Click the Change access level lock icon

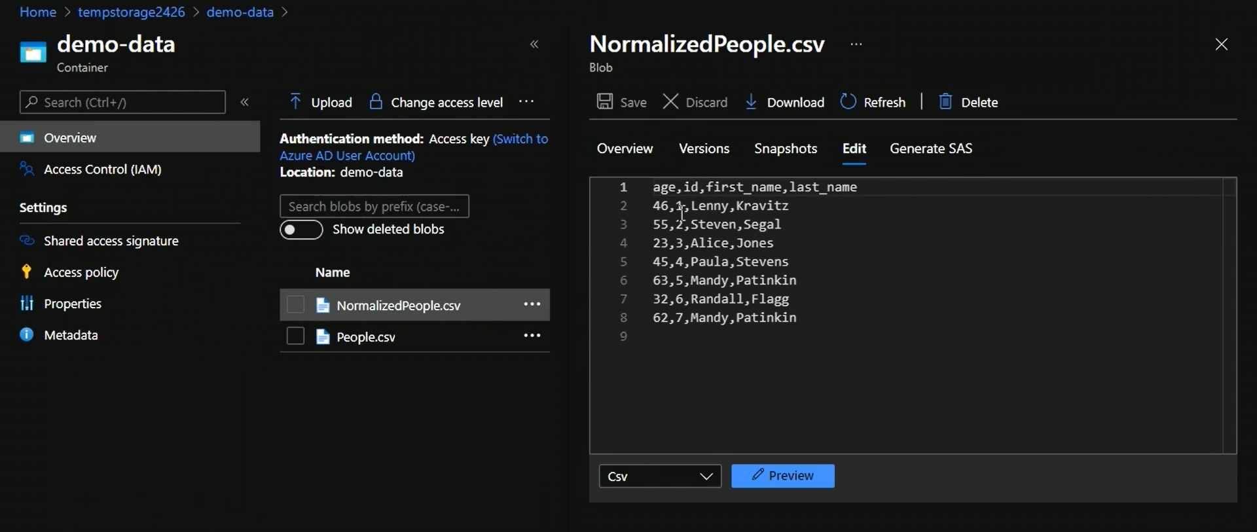(376, 101)
